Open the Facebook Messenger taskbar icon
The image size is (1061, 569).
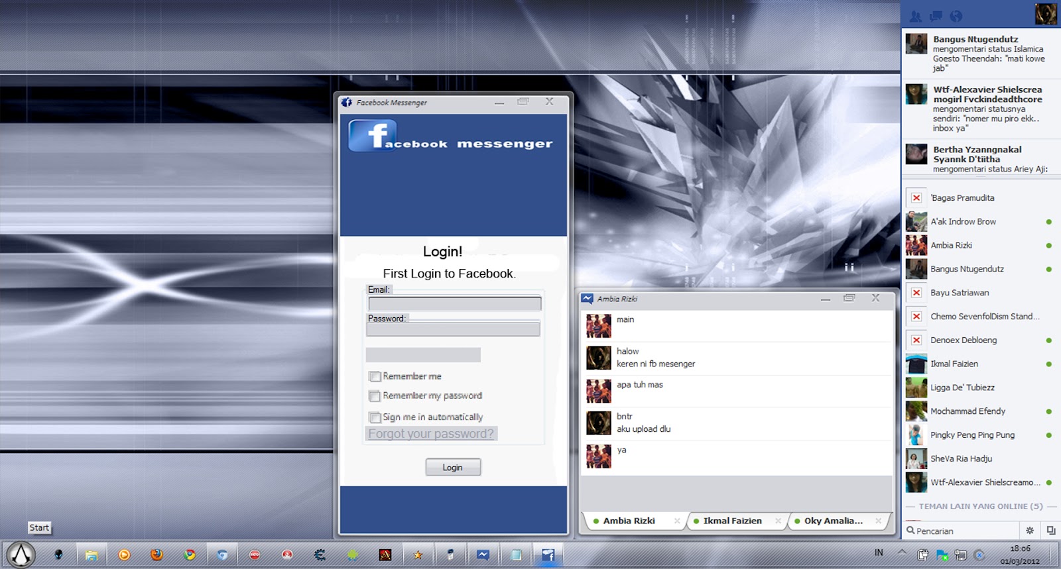pyautogui.click(x=548, y=554)
